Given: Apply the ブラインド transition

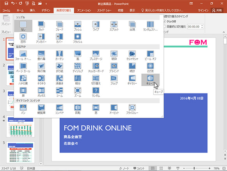Looking at the screenshot, I should 114,68.
